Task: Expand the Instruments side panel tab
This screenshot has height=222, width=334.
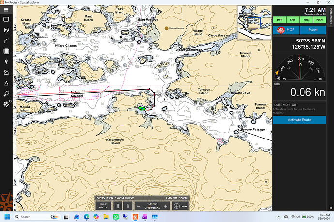Action: point(331,16)
